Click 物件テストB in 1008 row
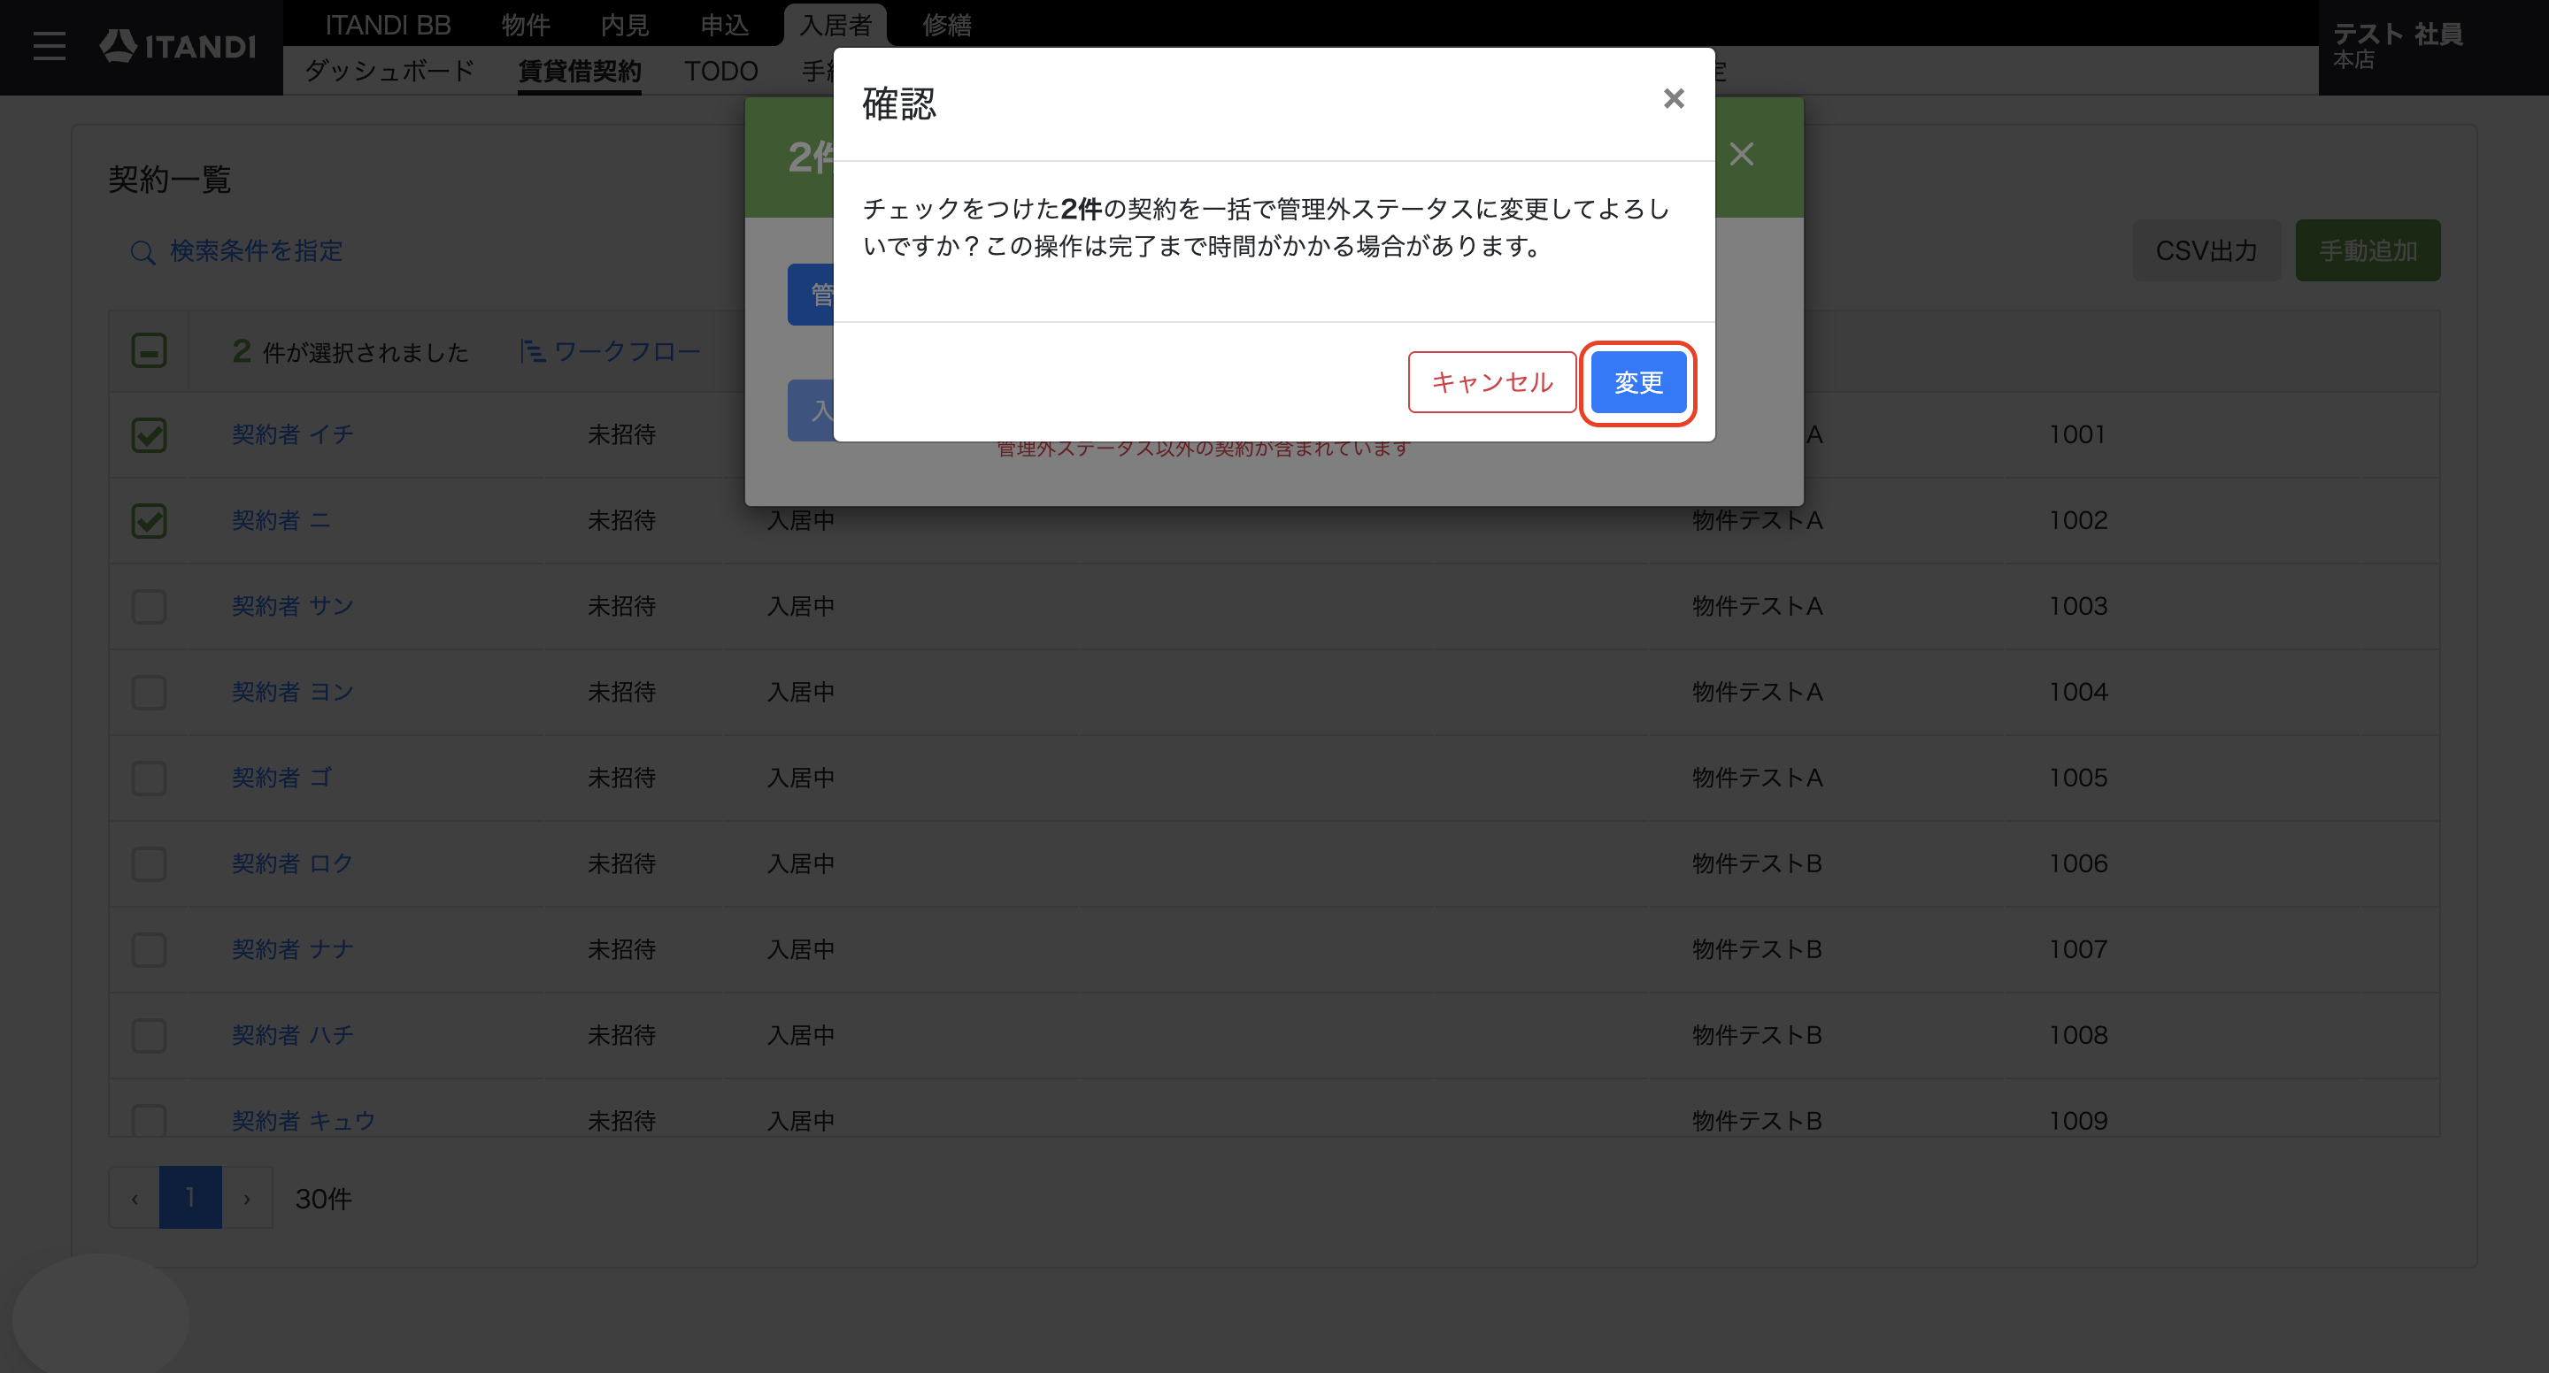Viewport: 2549px width, 1373px height. tap(1758, 1035)
